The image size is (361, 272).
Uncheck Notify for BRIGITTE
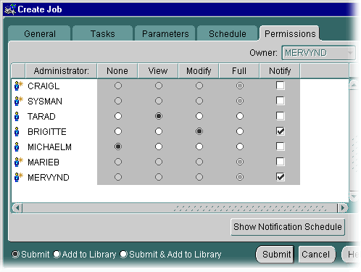click(x=281, y=131)
